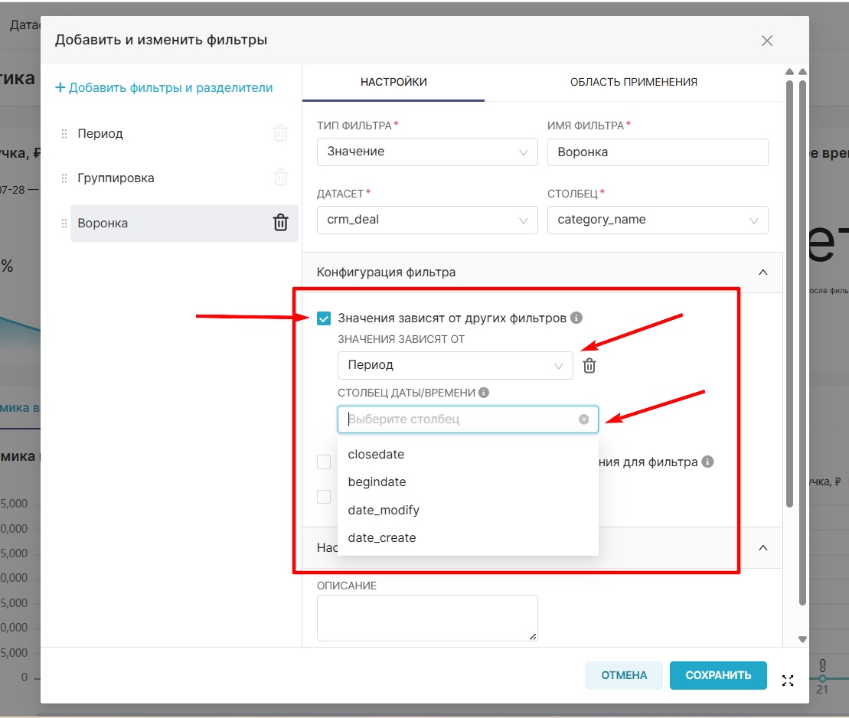The height and width of the screenshot is (718, 849).
Task: Click info icon beside Значения зависят от других фильтров
Action: click(577, 318)
